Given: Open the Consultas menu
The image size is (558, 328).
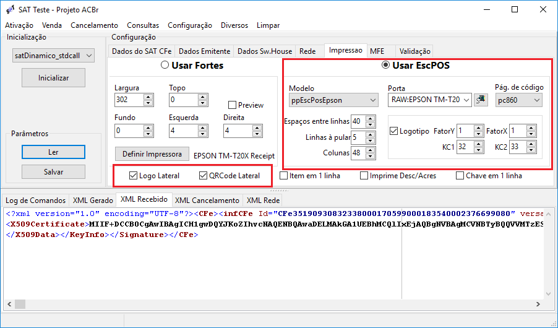Looking at the screenshot, I should pos(143,25).
